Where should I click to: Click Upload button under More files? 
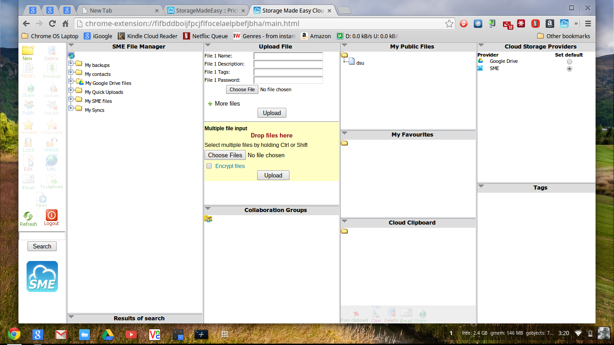point(272,113)
